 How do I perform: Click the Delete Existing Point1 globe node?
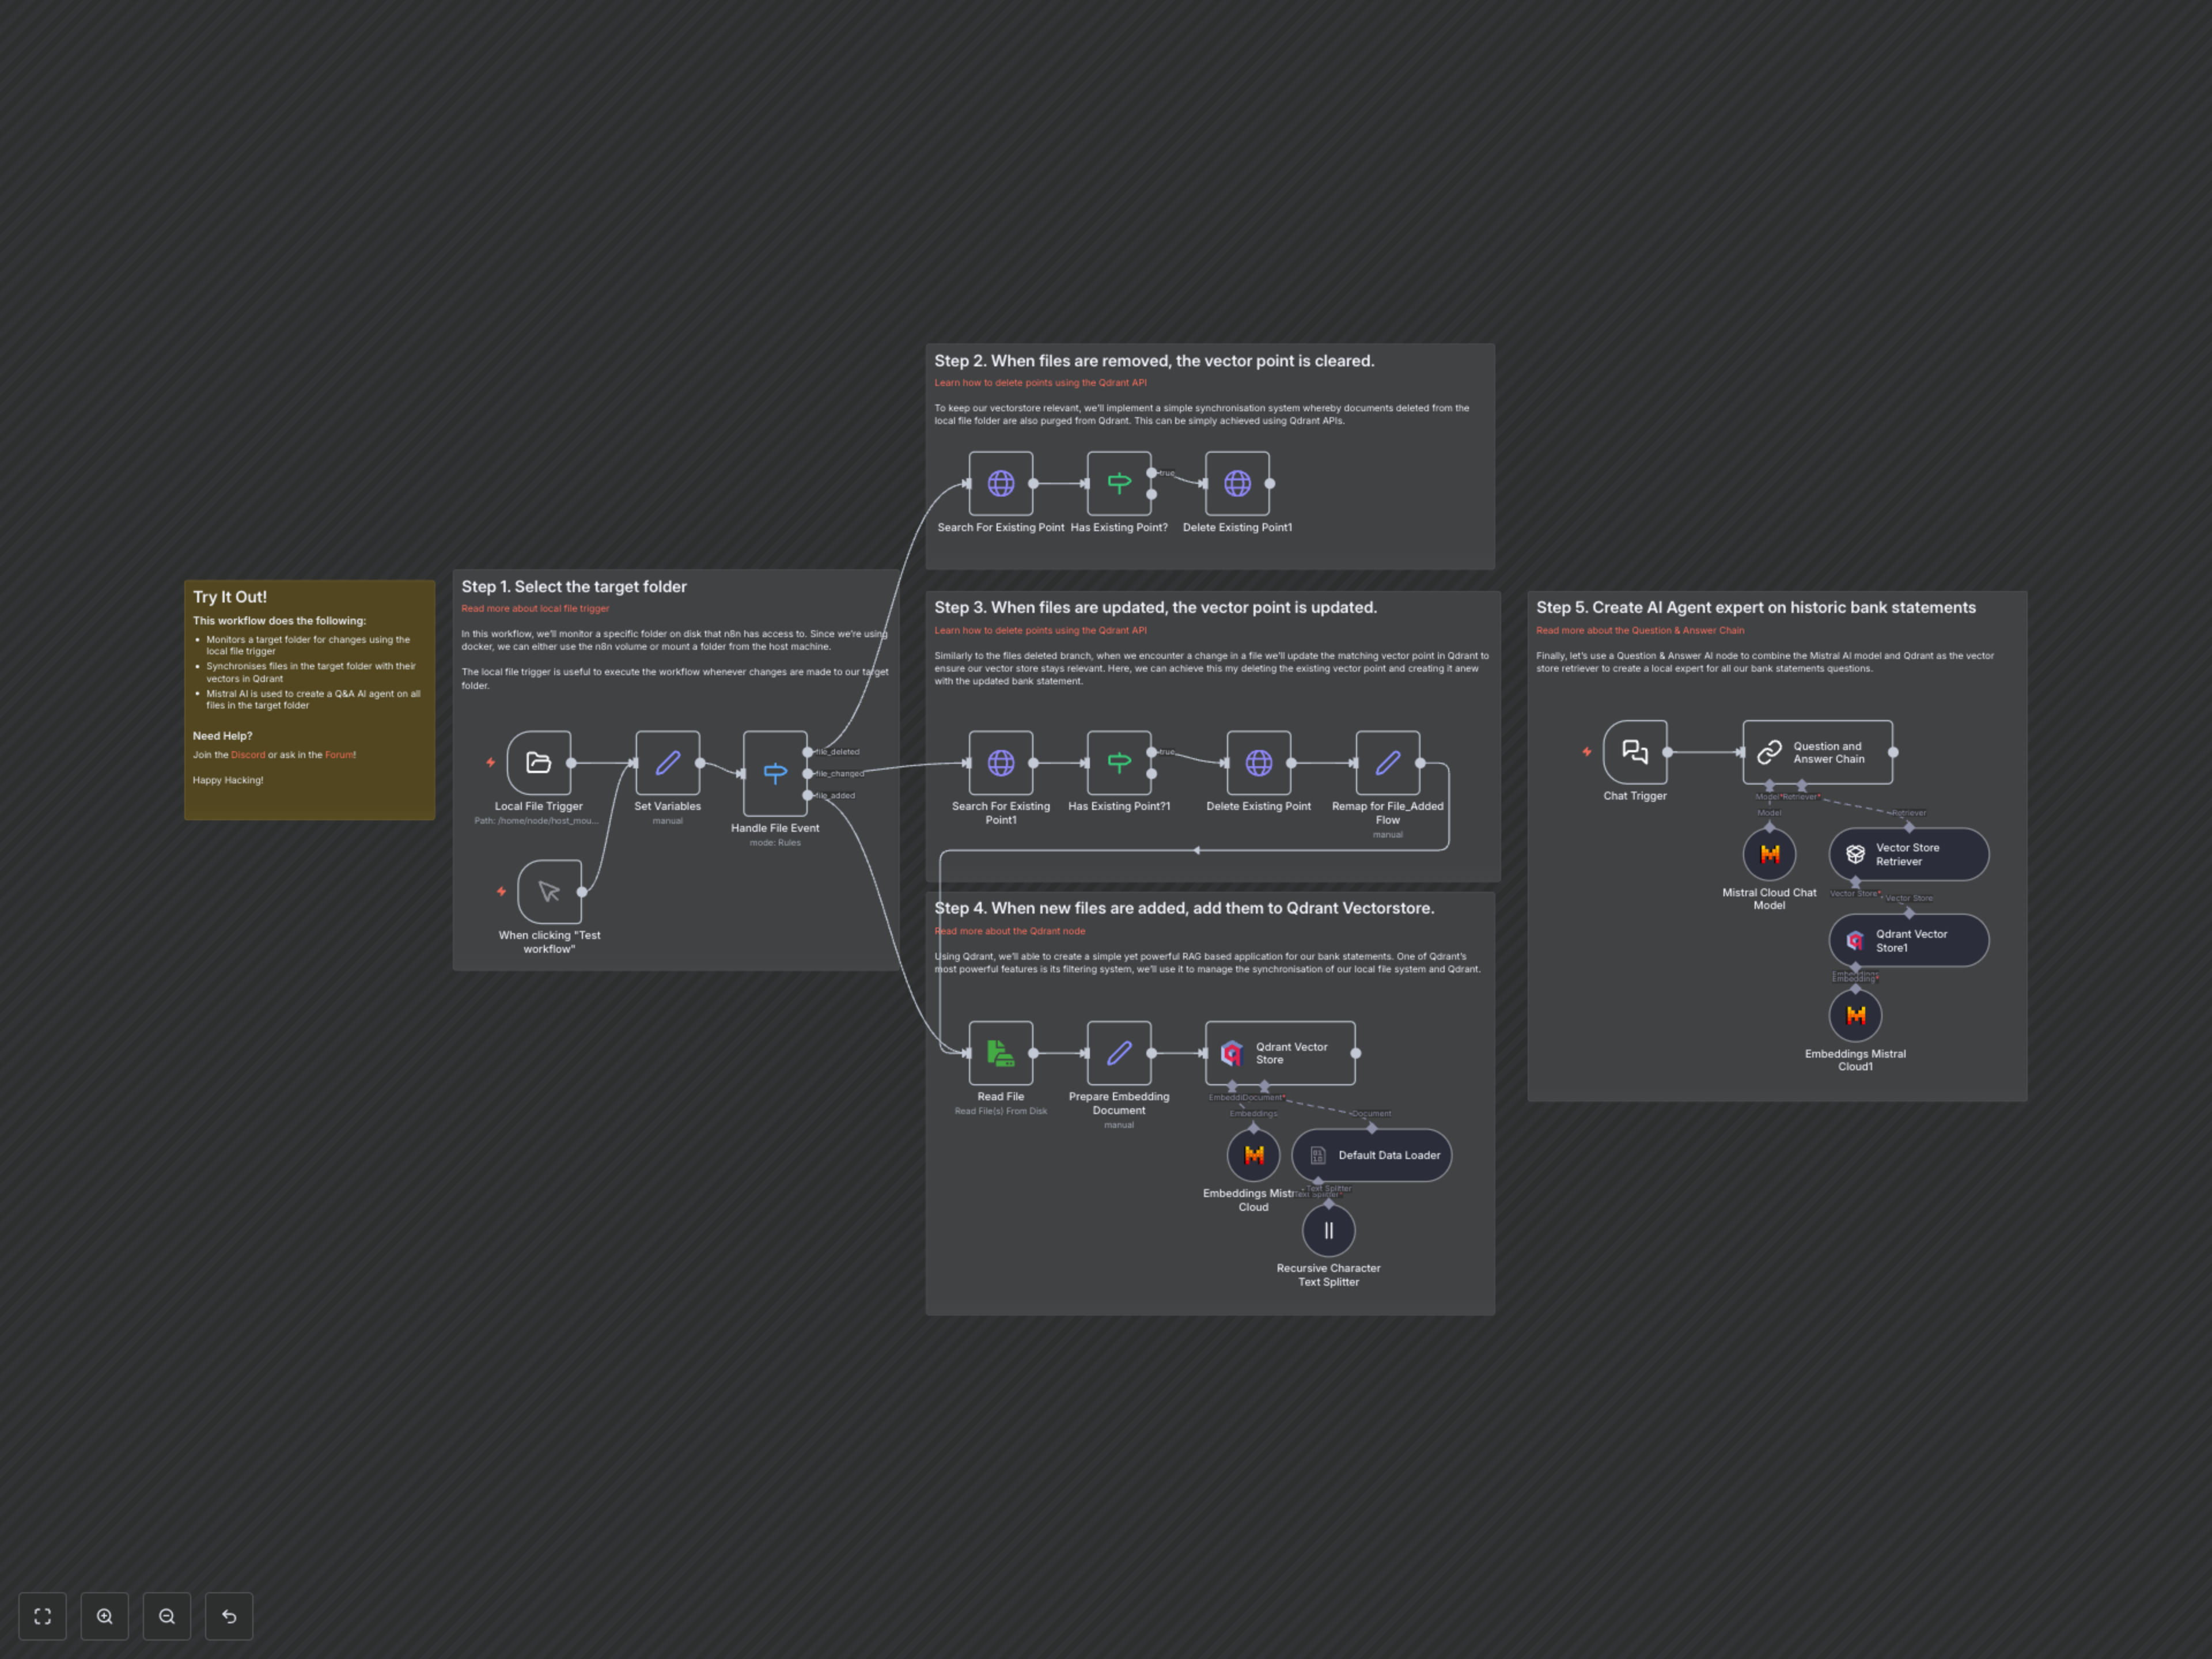pyautogui.click(x=1237, y=484)
